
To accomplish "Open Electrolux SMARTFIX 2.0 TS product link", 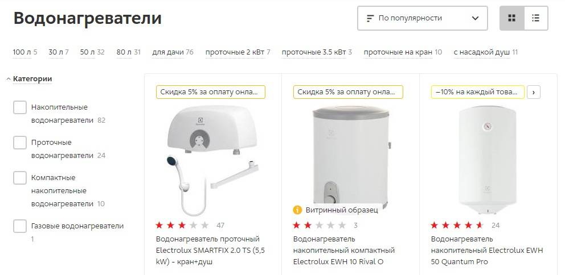I will (210, 250).
